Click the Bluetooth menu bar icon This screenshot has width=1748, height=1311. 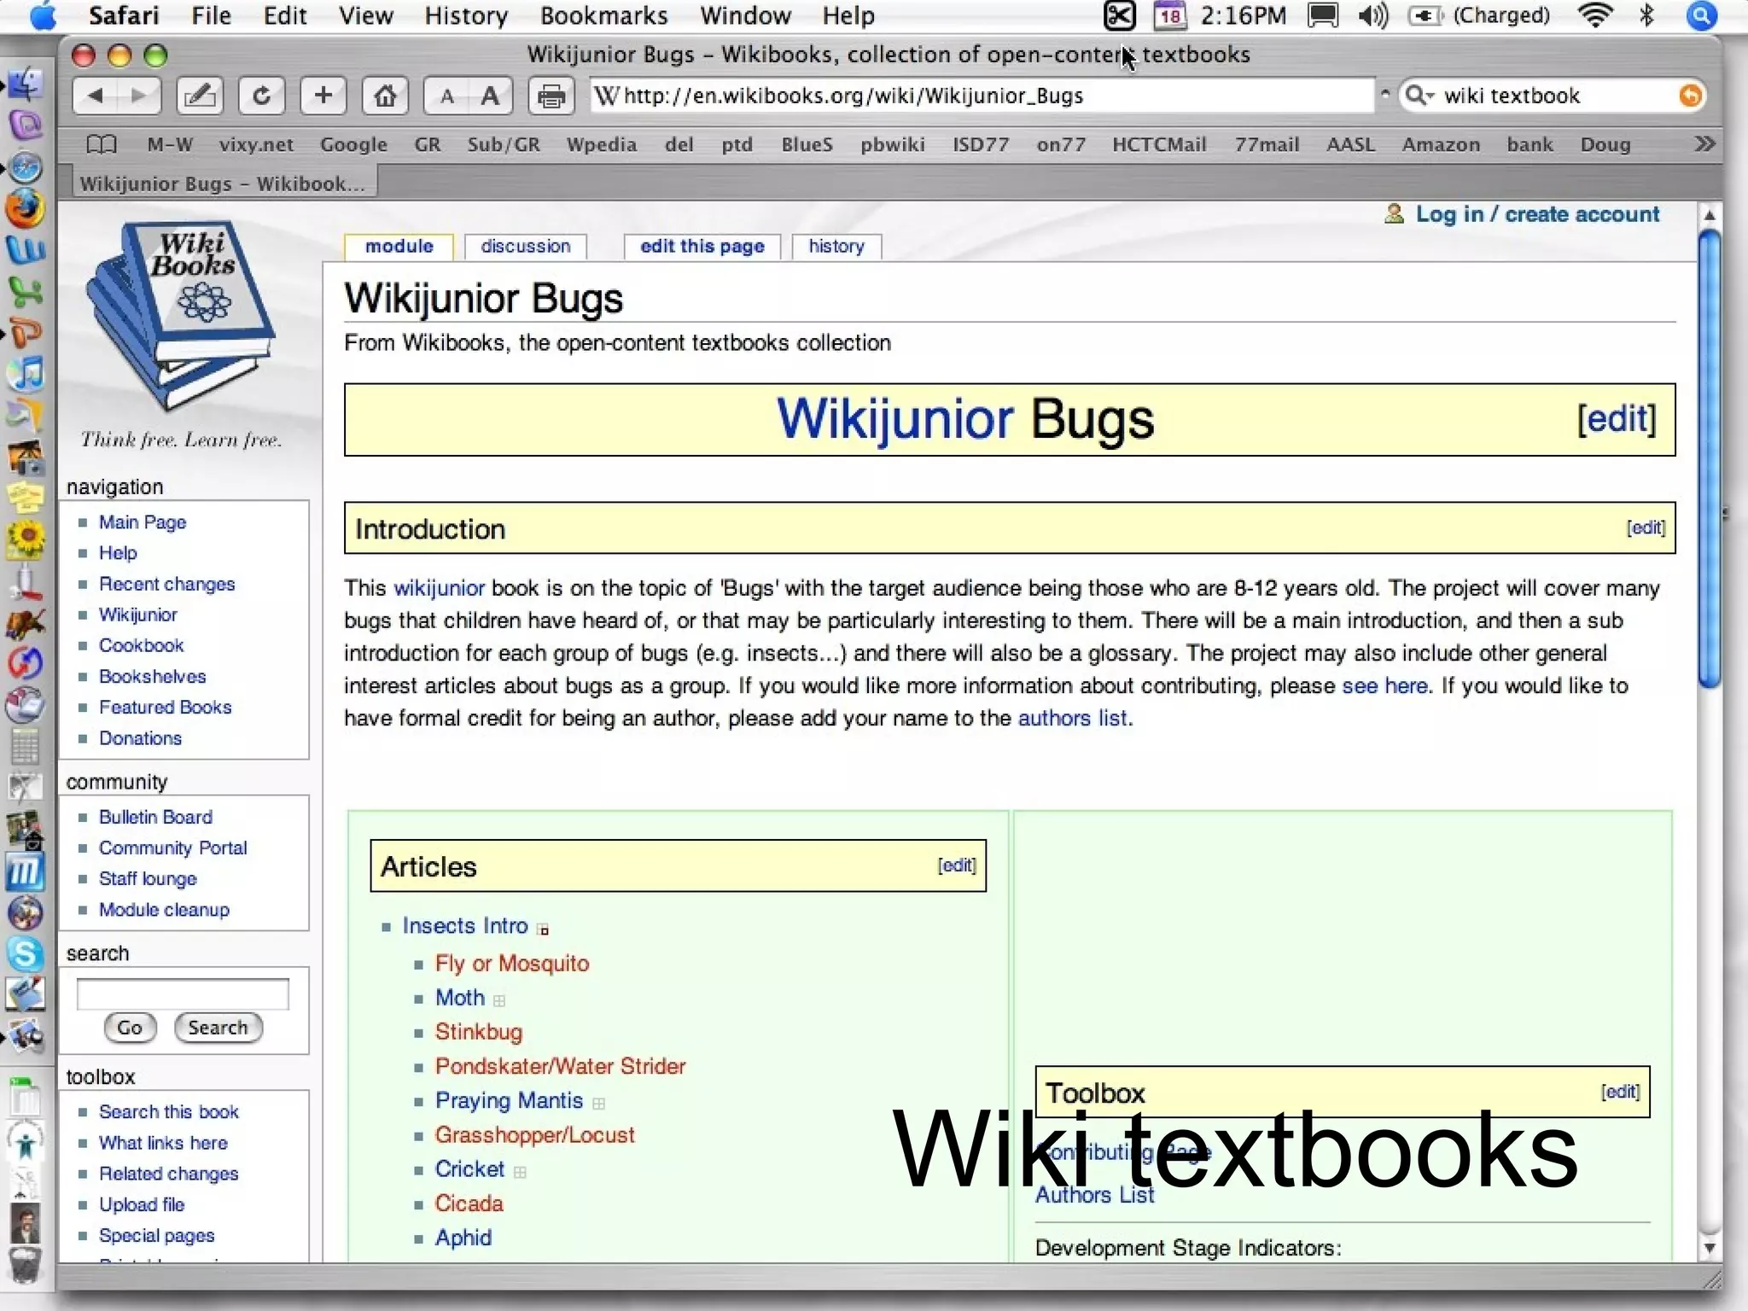(1647, 15)
